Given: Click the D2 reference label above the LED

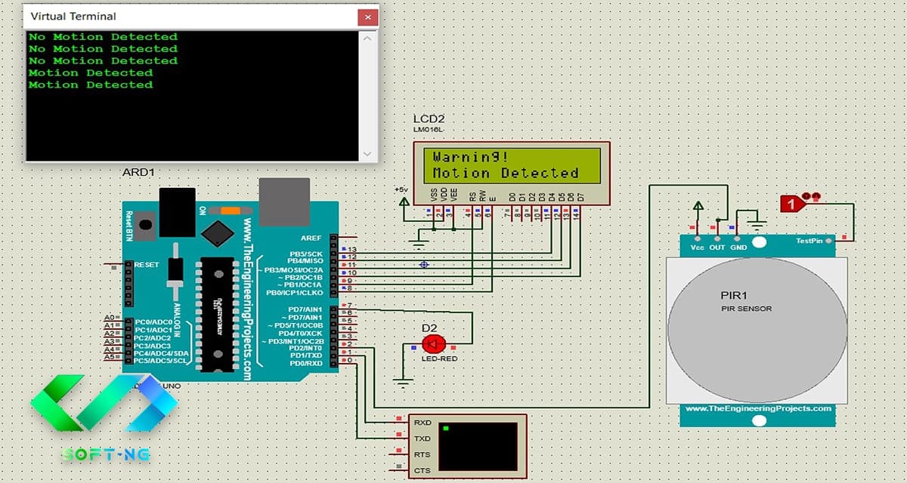Looking at the screenshot, I should (x=429, y=328).
